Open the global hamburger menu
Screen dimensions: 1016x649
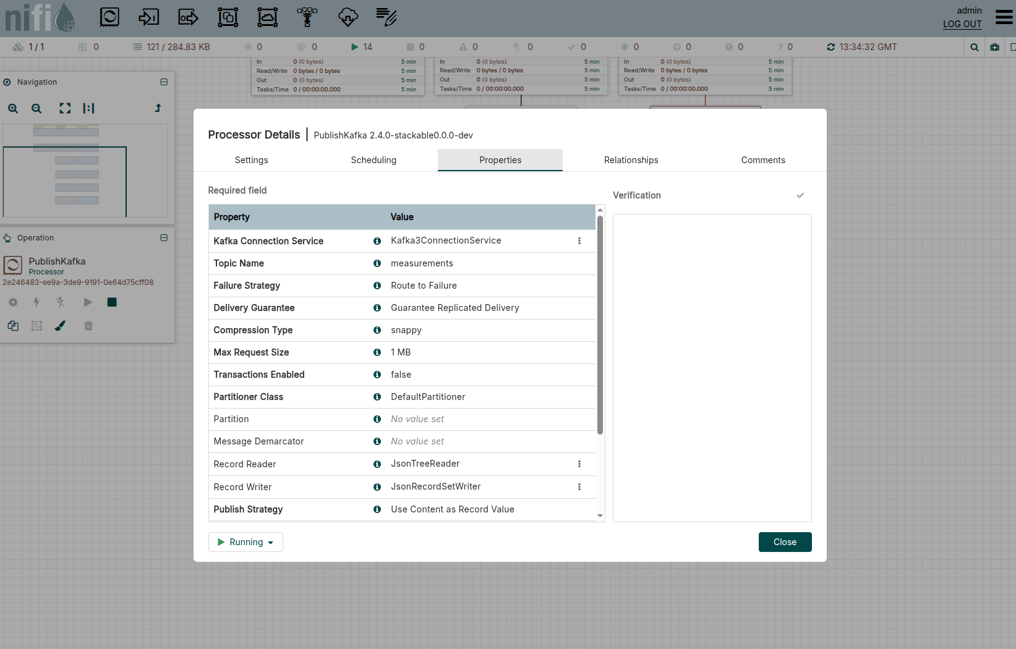(x=1004, y=17)
